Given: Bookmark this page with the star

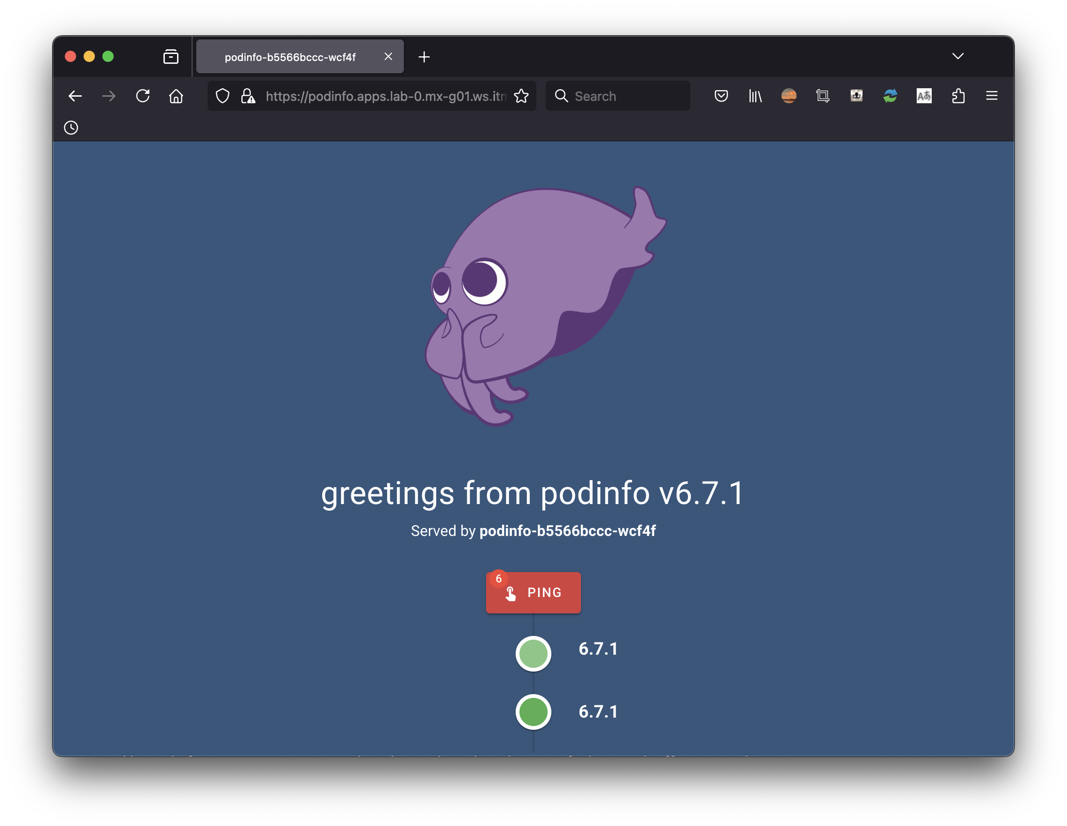Looking at the screenshot, I should (x=521, y=96).
